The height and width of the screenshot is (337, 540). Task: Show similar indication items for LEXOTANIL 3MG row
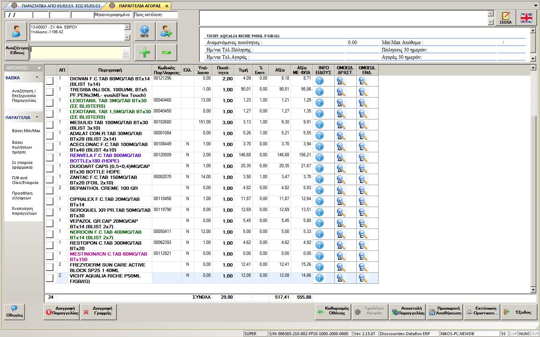363,103
